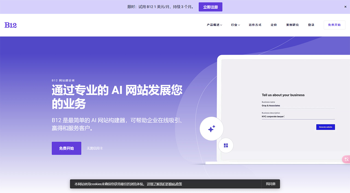Click the Business description input field
Screen dimensions: 350x193
tap(298, 116)
